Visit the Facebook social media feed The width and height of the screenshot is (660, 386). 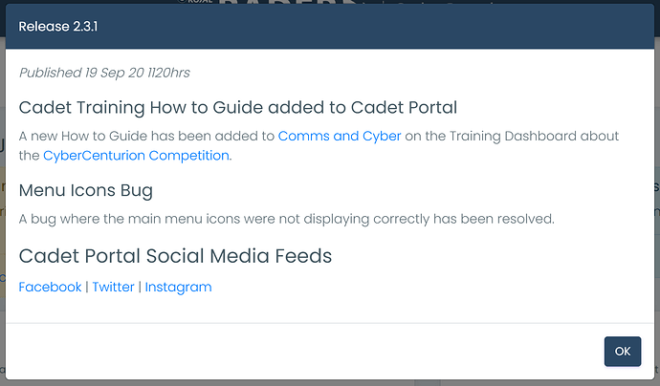tap(50, 287)
